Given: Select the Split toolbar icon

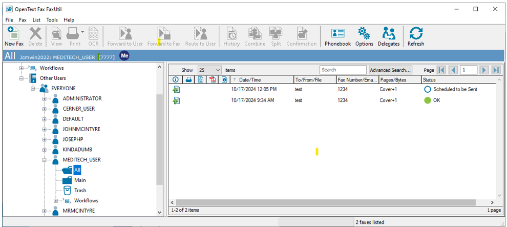Looking at the screenshot, I should point(276,36).
